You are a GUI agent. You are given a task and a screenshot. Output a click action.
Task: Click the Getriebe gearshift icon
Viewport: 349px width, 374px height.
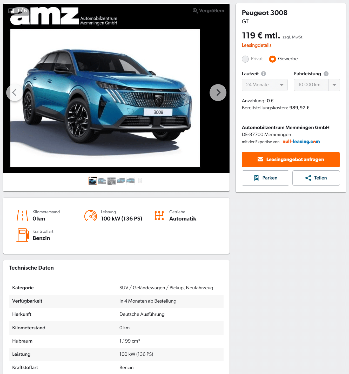(x=159, y=216)
